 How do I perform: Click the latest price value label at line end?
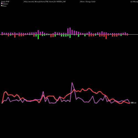pyautogui.click(x=133, y=103)
